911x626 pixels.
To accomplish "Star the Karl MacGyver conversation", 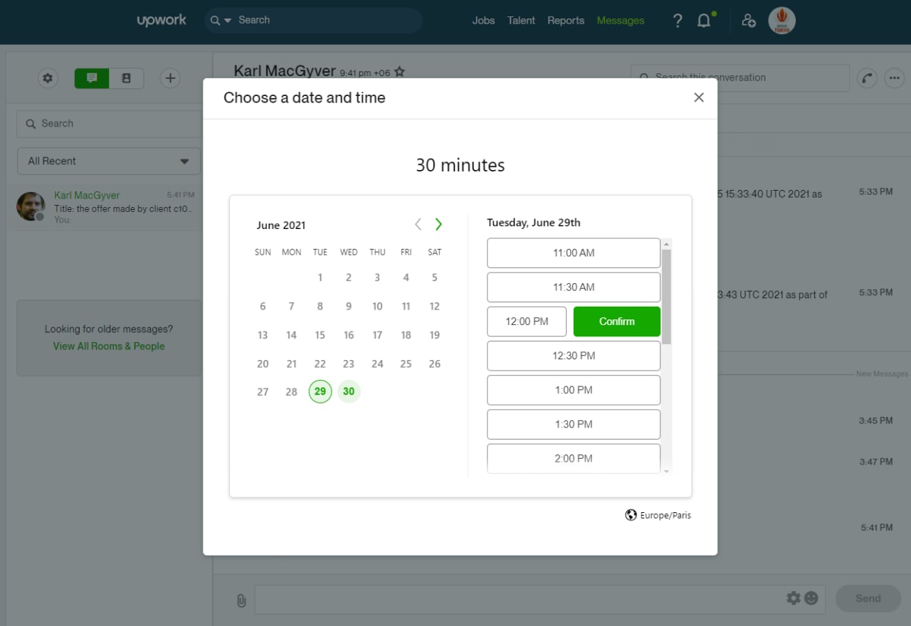I will (399, 72).
